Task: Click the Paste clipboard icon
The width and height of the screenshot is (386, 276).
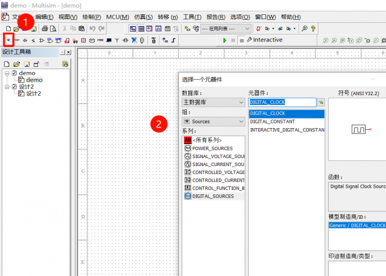Action: [x=82, y=28]
